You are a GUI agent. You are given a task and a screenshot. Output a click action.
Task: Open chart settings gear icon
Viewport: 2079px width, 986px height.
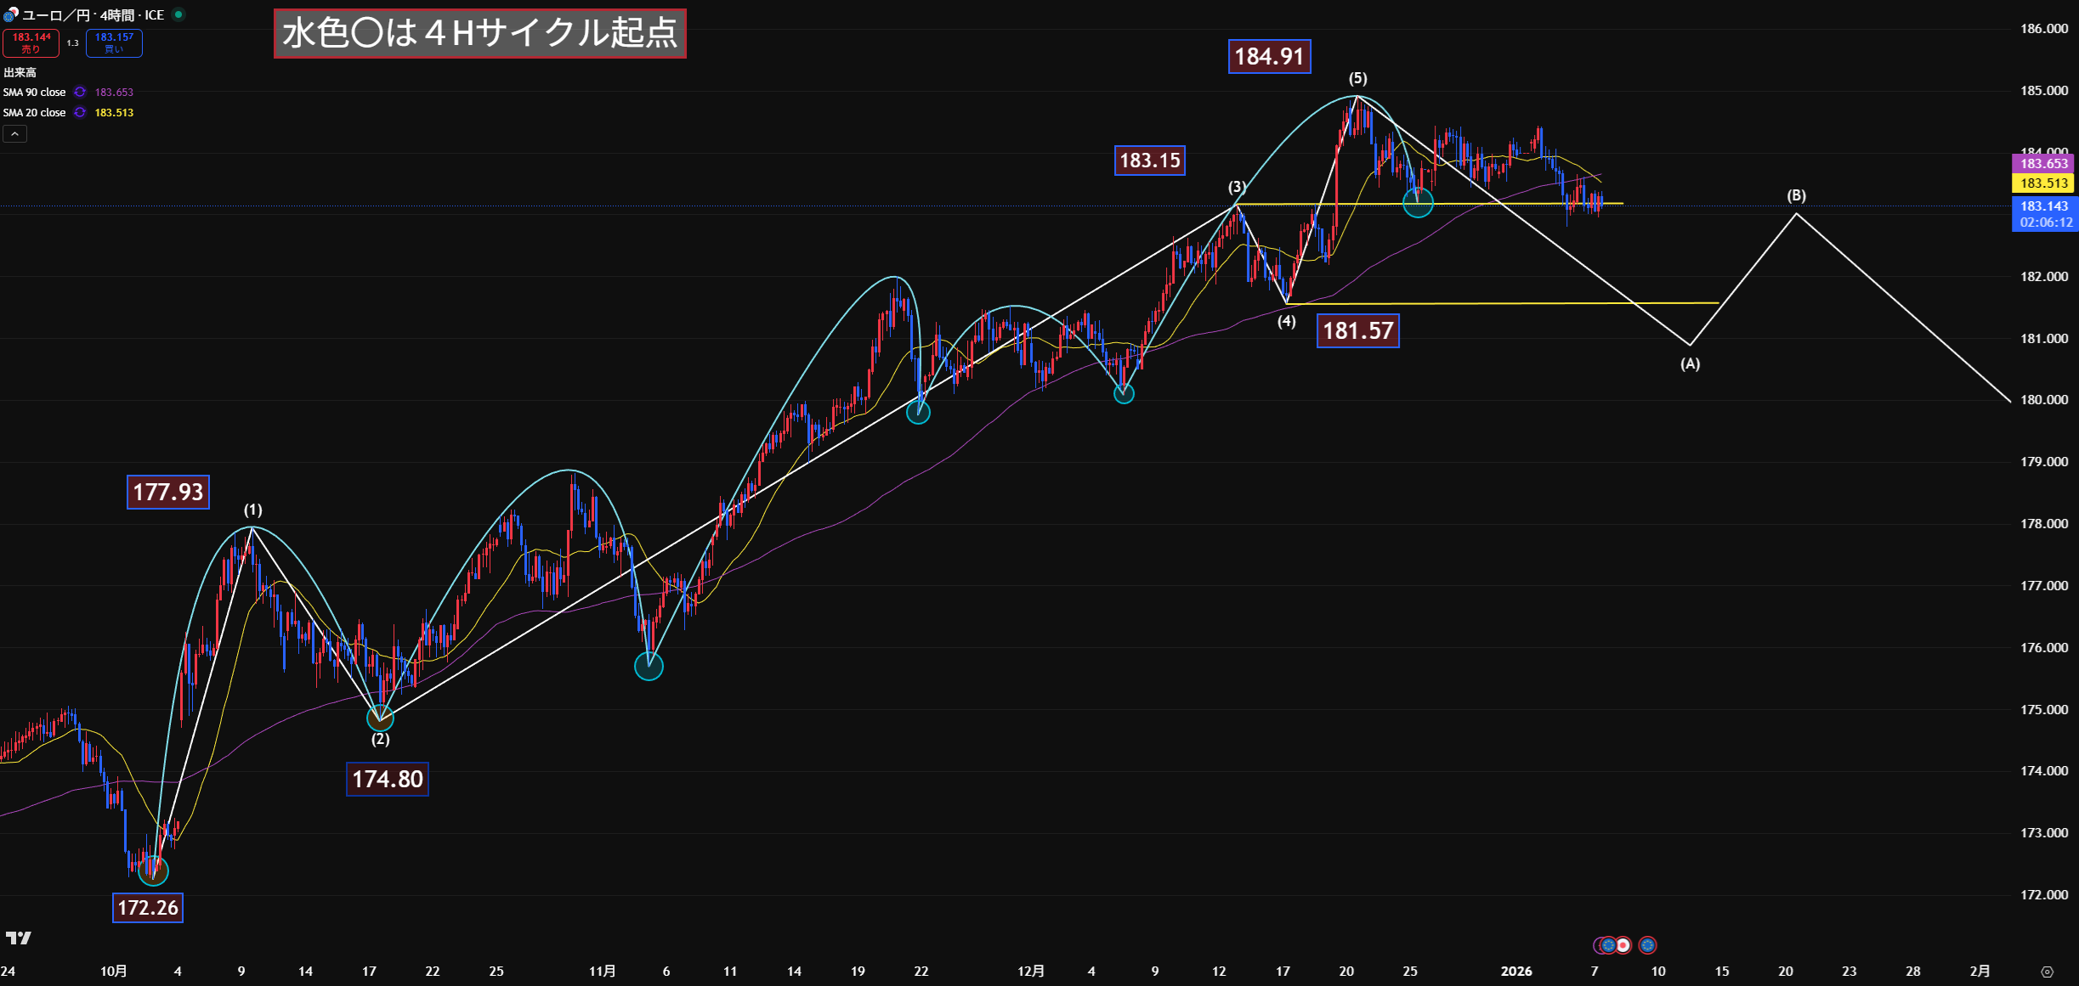click(2047, 972)
